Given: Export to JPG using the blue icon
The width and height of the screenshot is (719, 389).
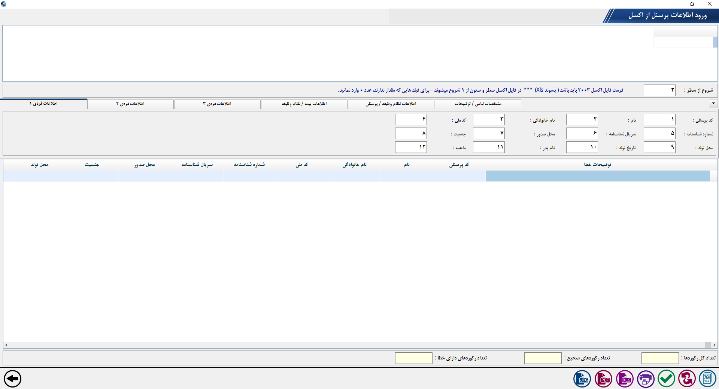Looking at the screenshot, I should coord(582,379).
